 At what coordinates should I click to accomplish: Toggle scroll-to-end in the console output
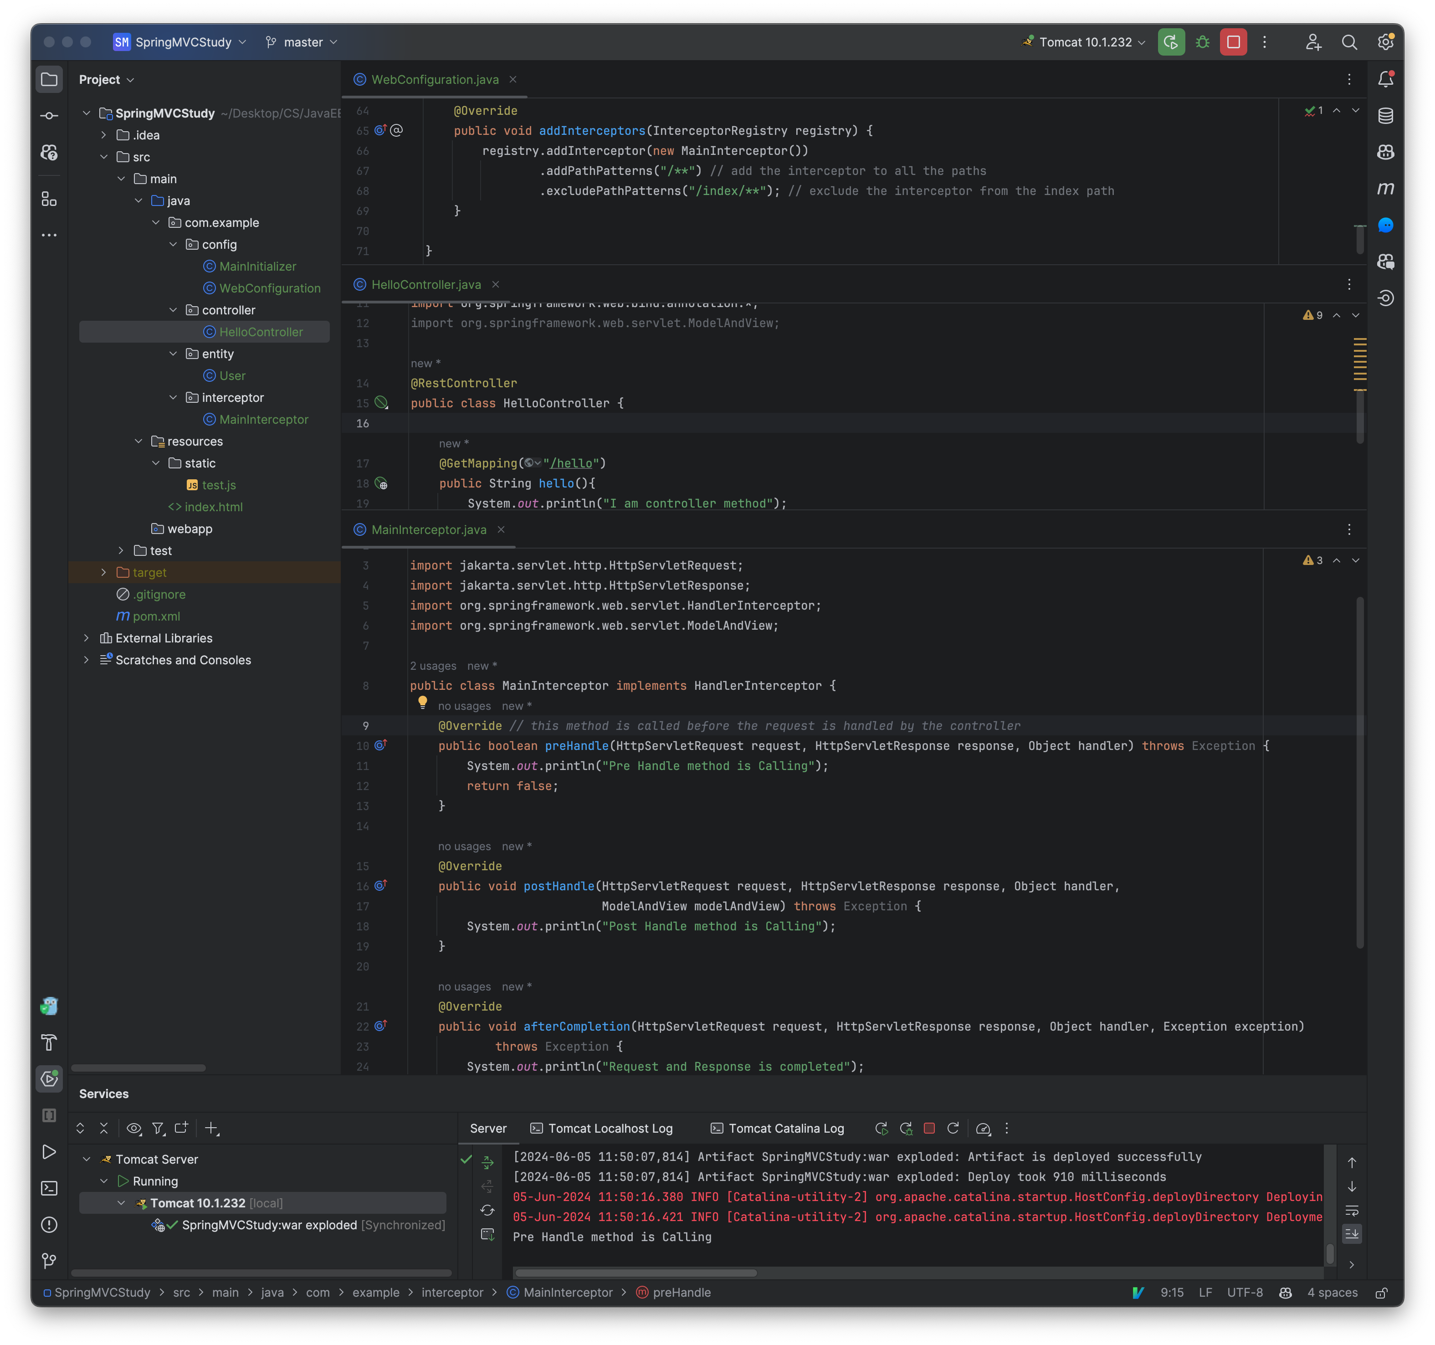1351,1233
